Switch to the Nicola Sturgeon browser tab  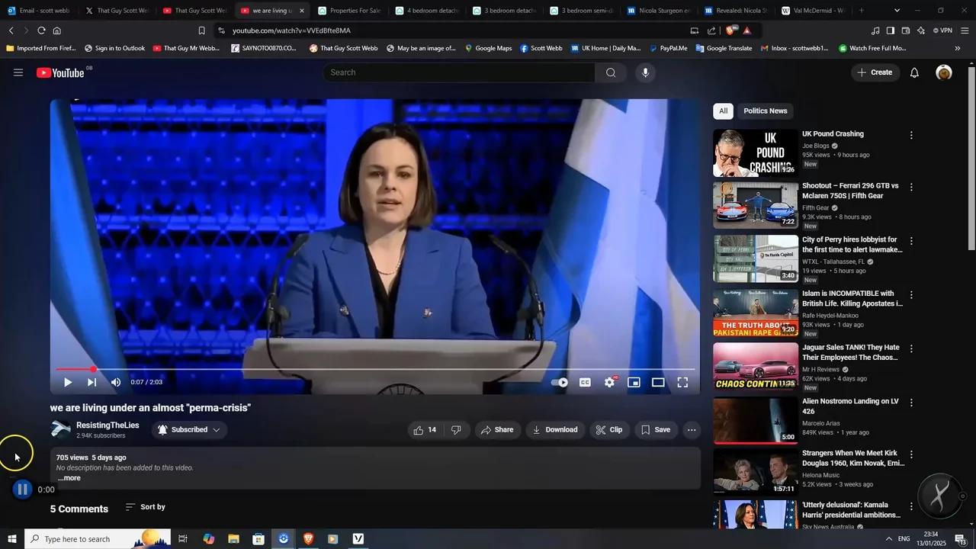(x=659, y=11)
